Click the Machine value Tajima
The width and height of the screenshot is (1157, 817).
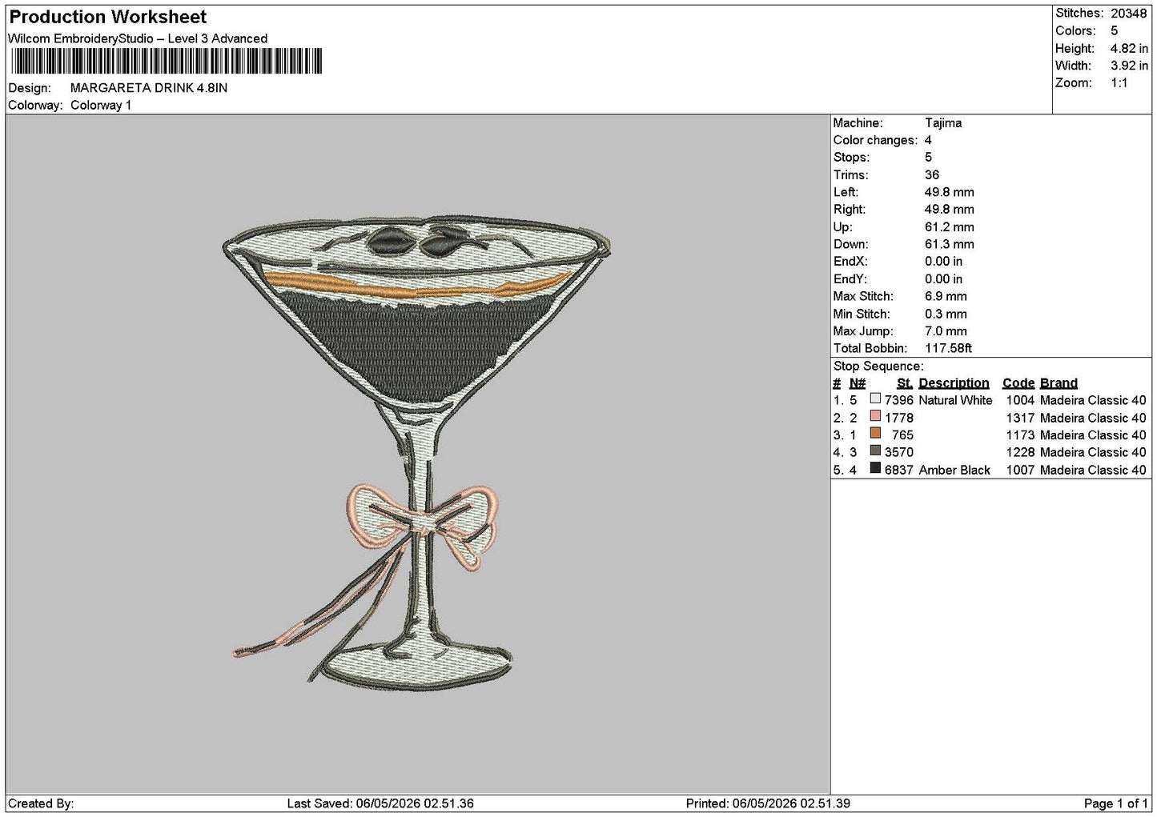pyautogui.click(x=943, y=123)
